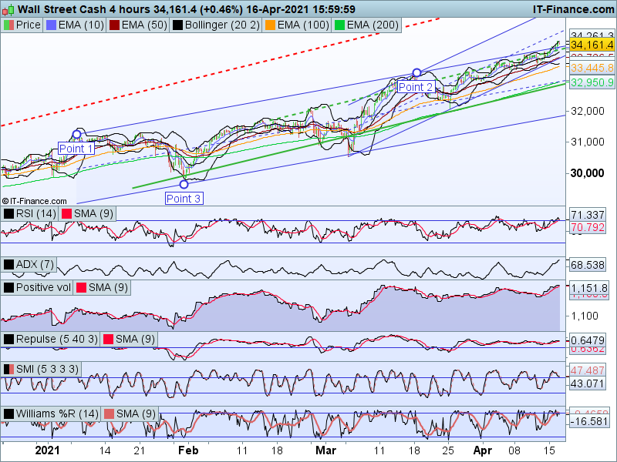Click the orange 33,445.8 price tag
Viewport: 617px width, 462px height.
592,68
